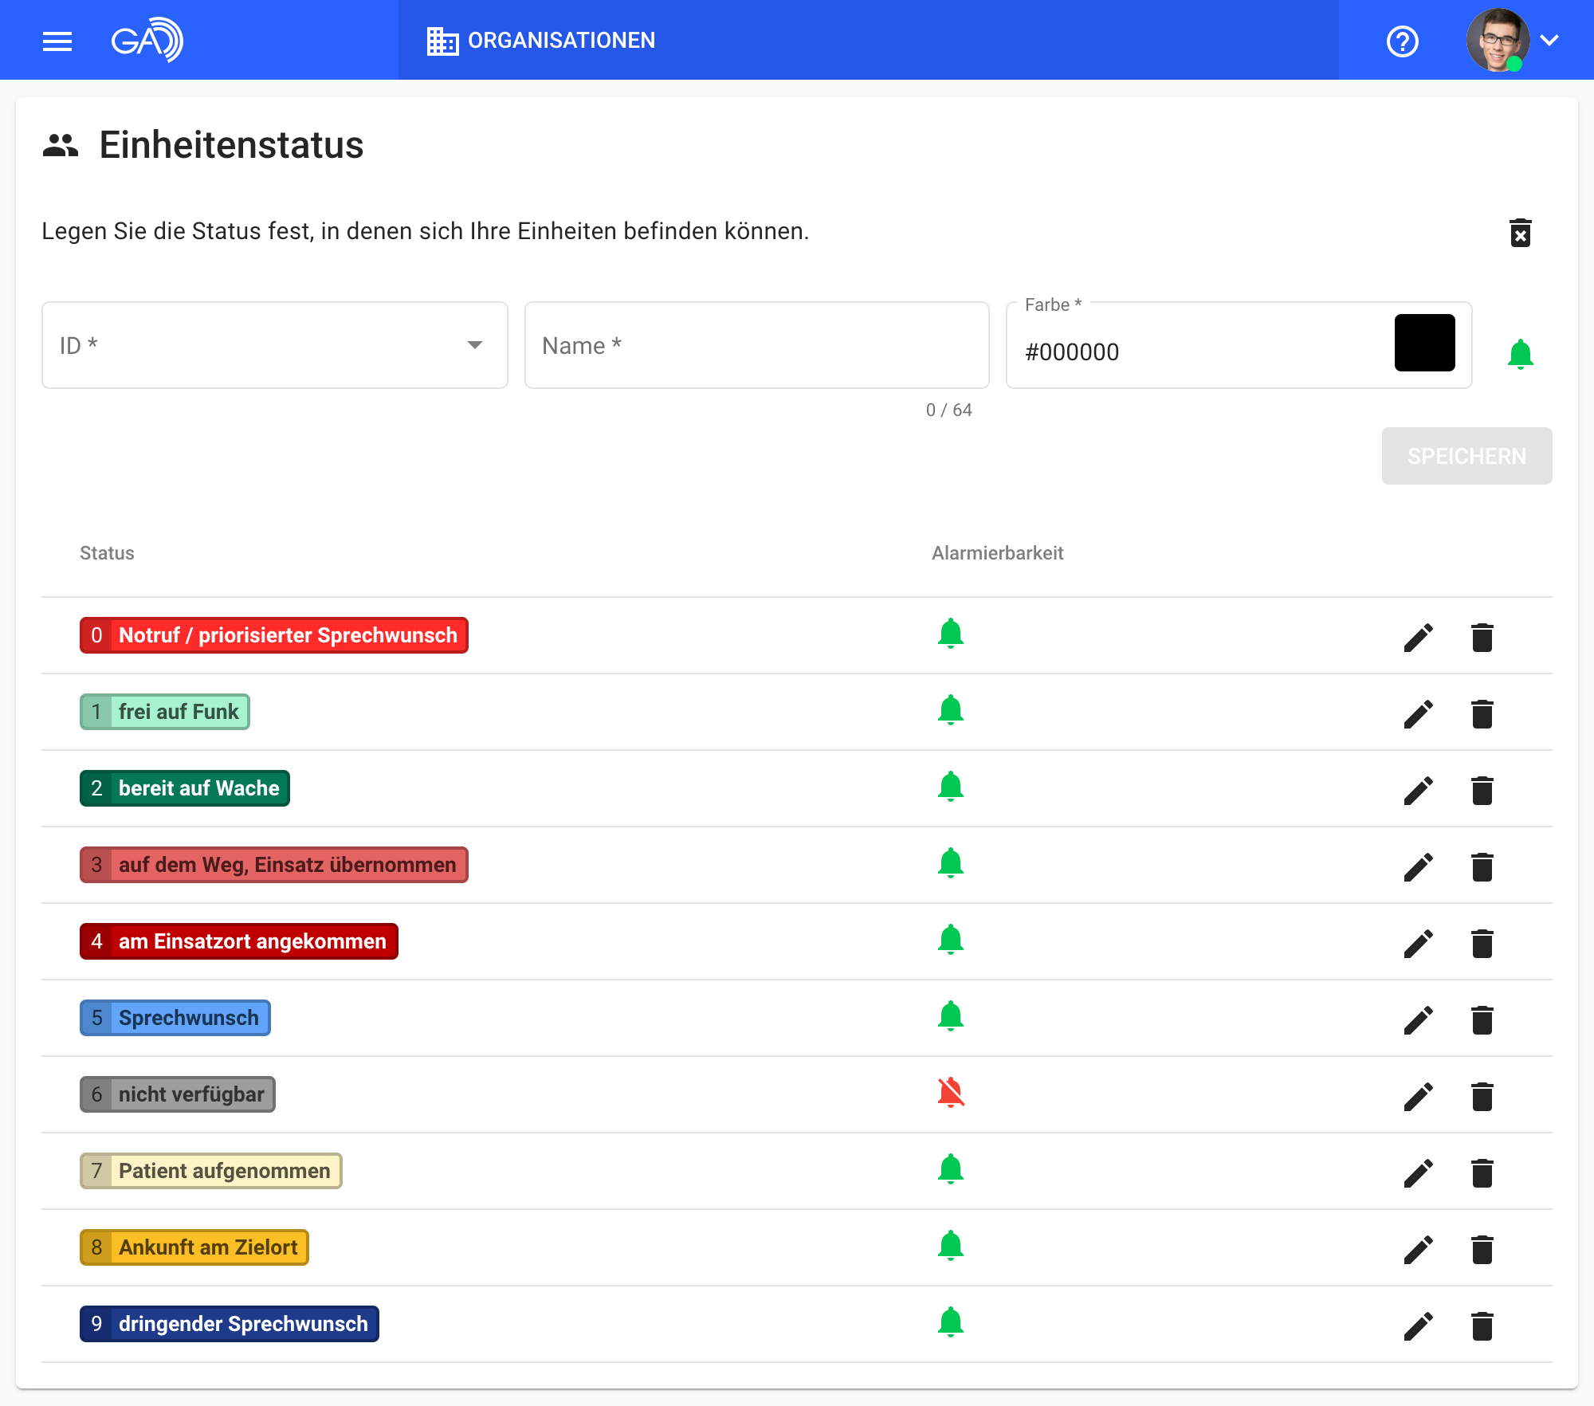Open the black Farbe color swatch
The height and width of the screenshot is (1406, 1594).
click(x=1424, y=344)
